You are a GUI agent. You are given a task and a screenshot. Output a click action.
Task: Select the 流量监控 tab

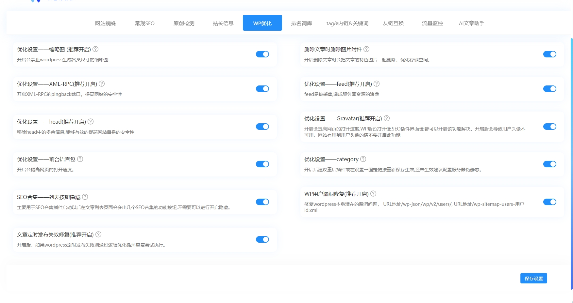[432, 23]
